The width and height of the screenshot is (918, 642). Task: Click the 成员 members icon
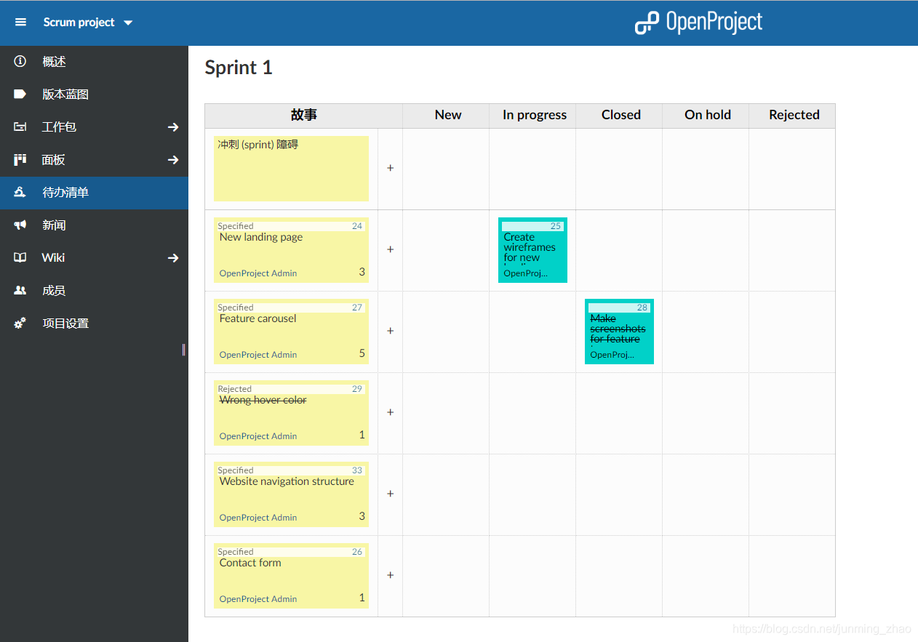pyautogui.click(x=20, y=291)
